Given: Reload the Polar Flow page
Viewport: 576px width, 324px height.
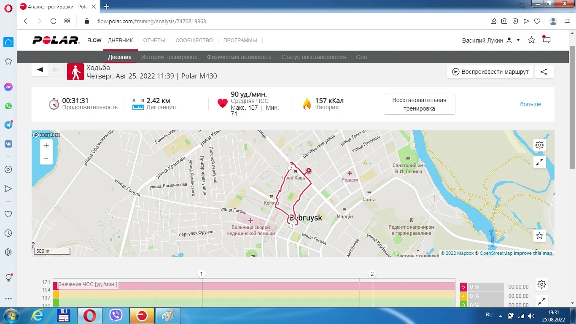Looking at the screenshot, I should pos(53,21).
